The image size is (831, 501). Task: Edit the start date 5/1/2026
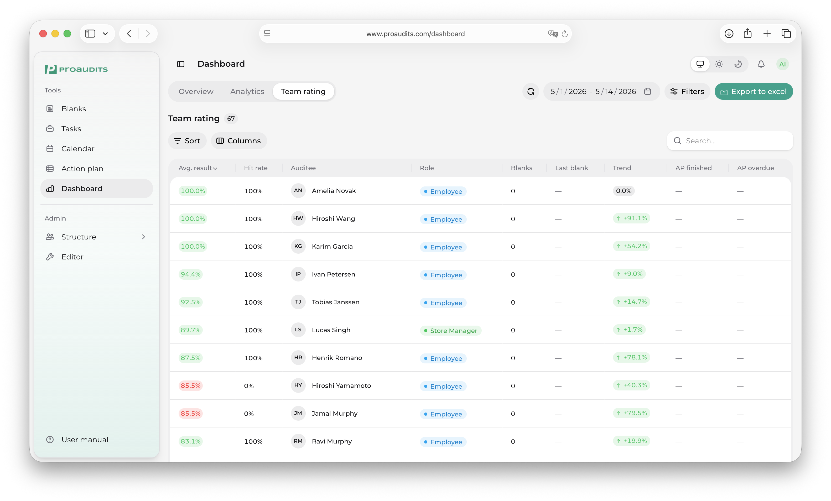pos(568,91)
